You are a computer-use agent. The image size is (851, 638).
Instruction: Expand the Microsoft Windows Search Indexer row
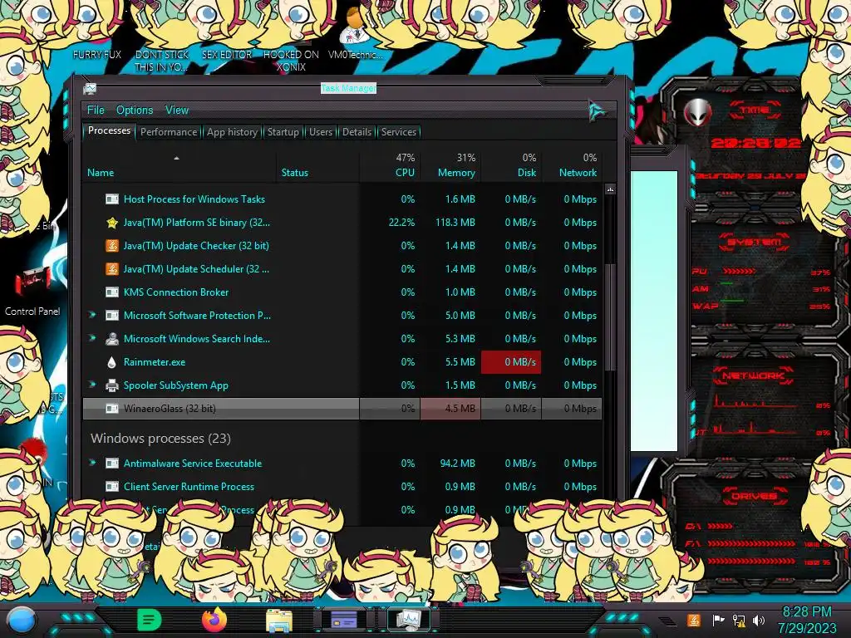pos(92,338)
